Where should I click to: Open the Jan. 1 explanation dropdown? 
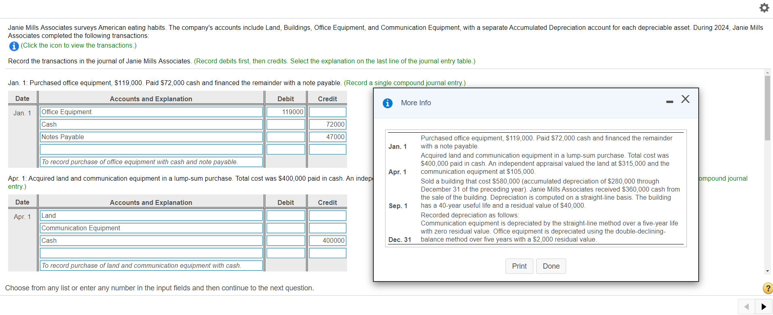151,162
